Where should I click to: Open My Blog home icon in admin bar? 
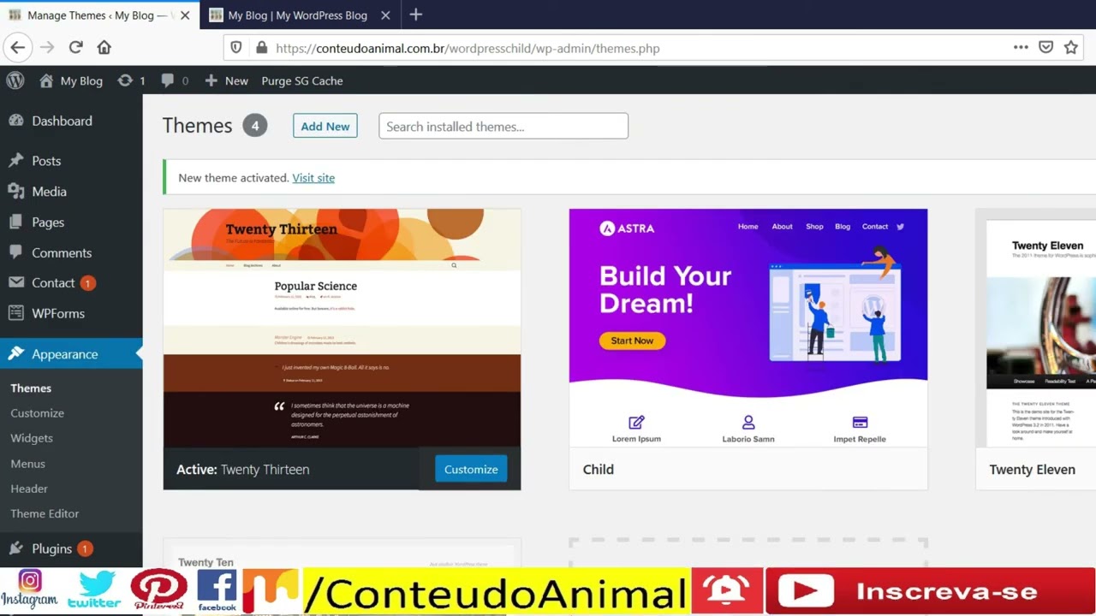(46, 80)
